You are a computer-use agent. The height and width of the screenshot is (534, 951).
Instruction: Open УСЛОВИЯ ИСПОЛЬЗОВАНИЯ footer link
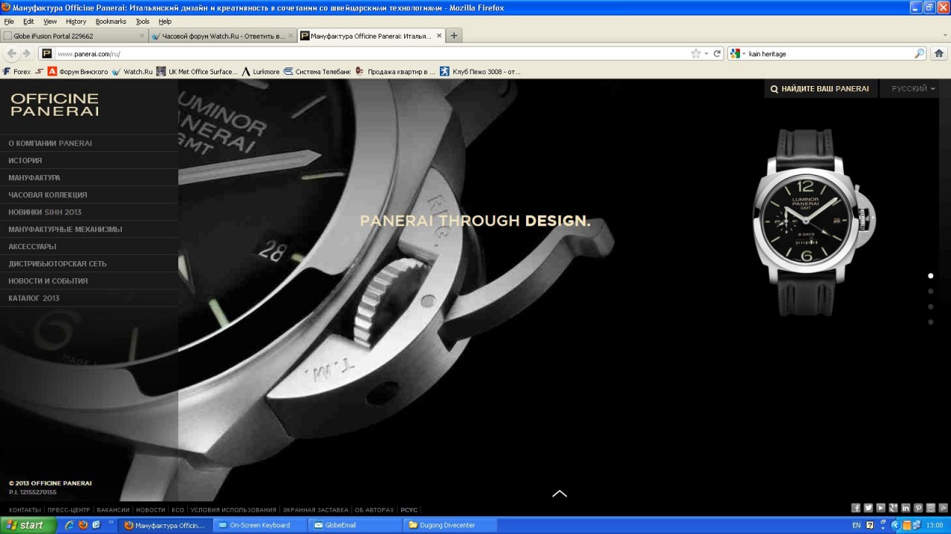233,510
